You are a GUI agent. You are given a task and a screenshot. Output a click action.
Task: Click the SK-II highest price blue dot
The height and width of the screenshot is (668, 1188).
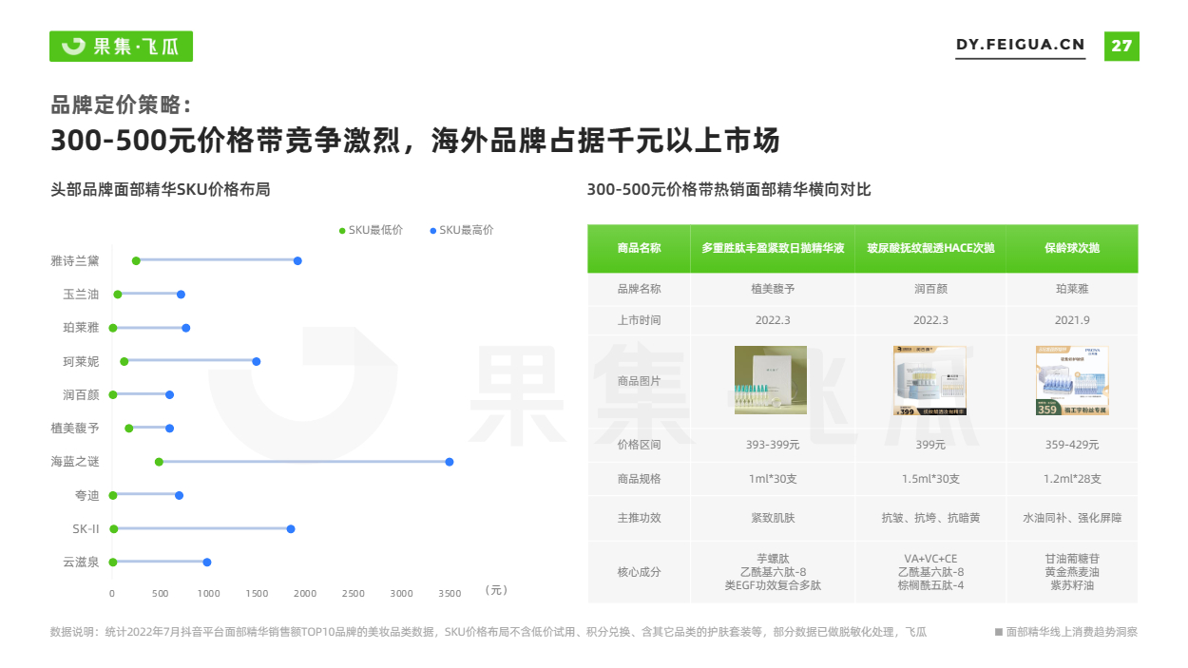pyautogui.click(x=291, y=529)
